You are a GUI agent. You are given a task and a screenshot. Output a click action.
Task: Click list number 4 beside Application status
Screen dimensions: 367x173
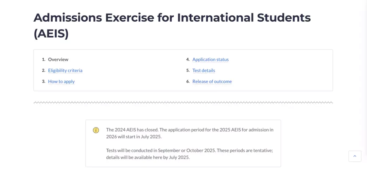click(x=188, y=59)
